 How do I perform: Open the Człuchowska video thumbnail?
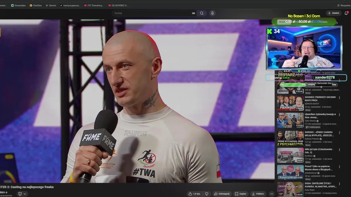tap(290, 155)
